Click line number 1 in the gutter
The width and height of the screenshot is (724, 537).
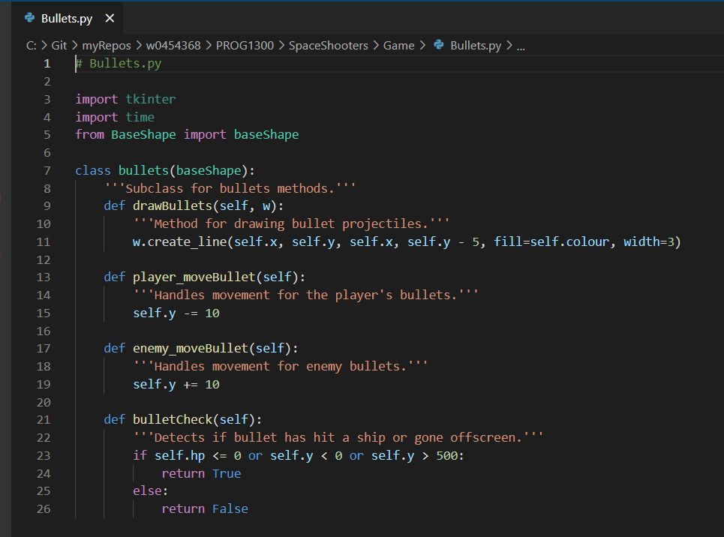click(47, 64)
